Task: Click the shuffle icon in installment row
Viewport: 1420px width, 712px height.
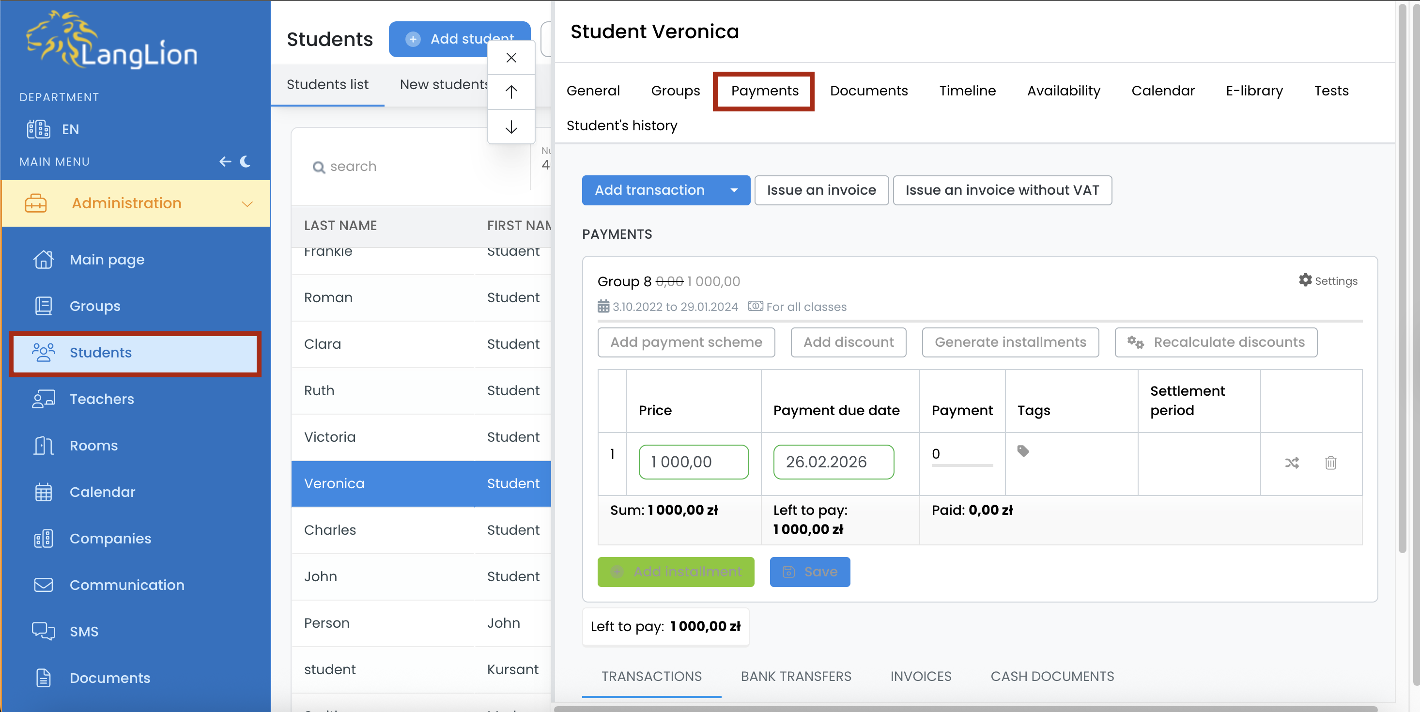Action: pyautogui.click(x=1292, y=463)
